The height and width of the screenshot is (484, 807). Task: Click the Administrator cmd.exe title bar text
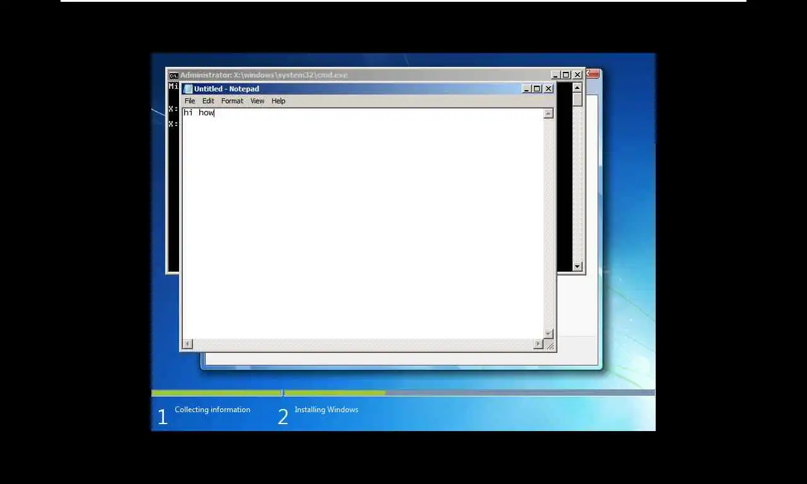(x=264, y=75)
